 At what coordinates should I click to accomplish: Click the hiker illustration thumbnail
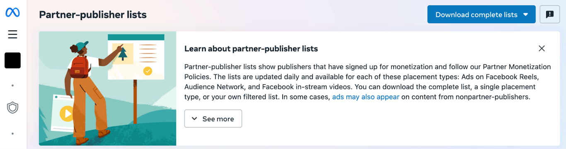click(x=108, y=88)
